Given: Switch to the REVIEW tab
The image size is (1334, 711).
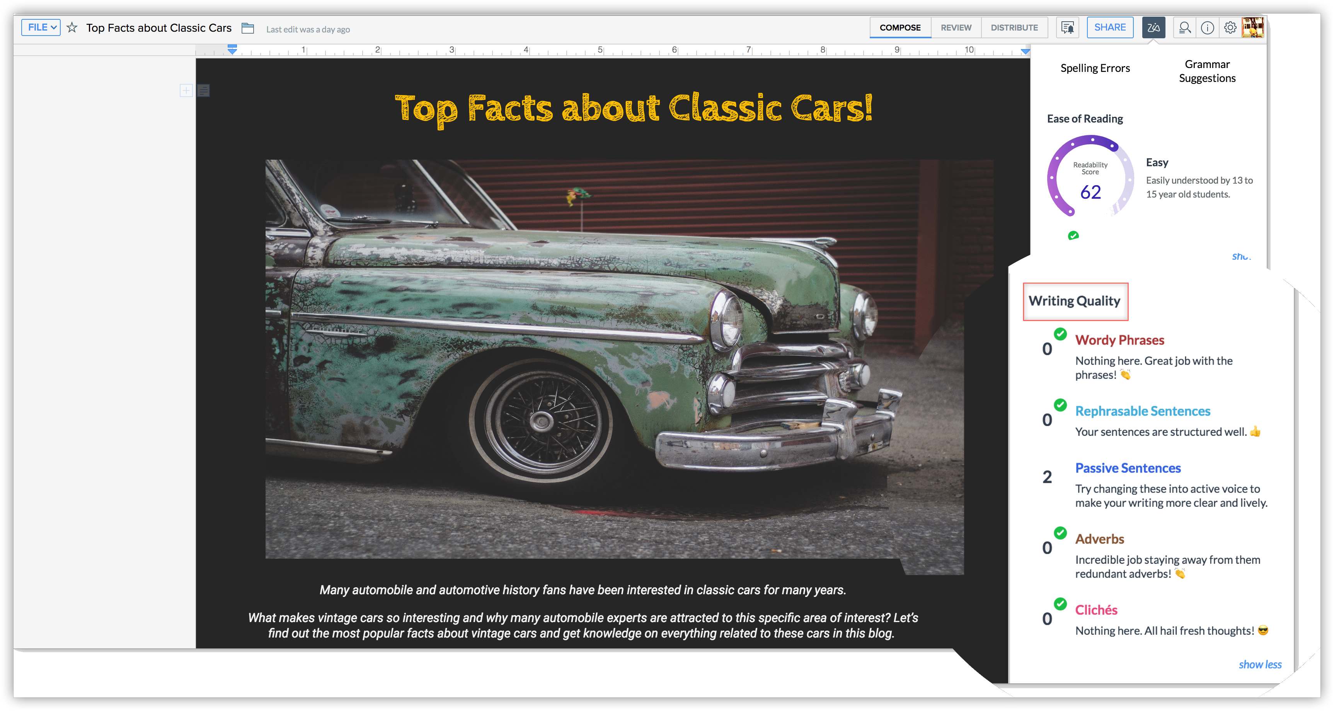Looking at the screenshot, I should point(956,28).
